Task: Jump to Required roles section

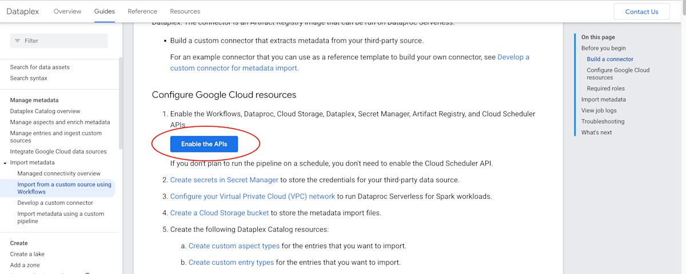Action: click(605, 88)
